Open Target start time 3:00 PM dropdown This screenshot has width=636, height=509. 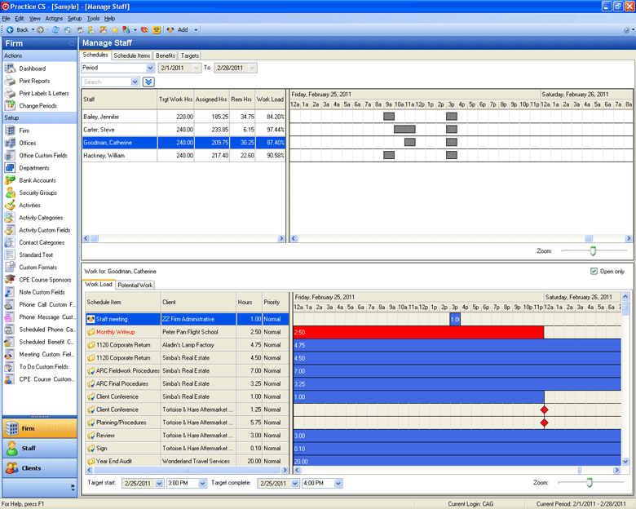[201, 483]
